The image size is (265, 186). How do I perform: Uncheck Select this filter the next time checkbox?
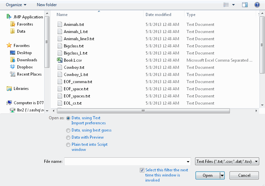pos(142,170)
